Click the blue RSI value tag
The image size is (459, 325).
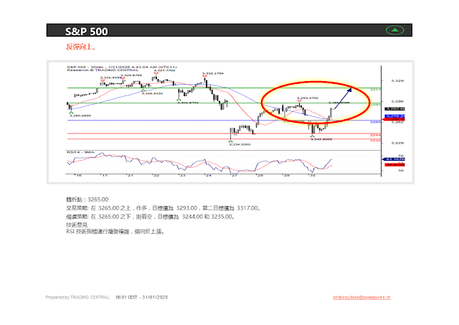pyautogui.click(x=394, y=159)
